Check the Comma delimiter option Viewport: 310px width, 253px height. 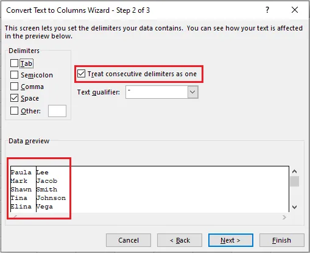(14, 87)
